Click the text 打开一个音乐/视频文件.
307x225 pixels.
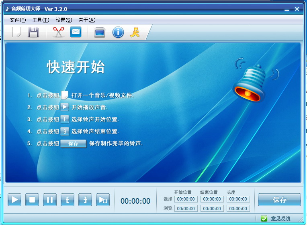102,95
